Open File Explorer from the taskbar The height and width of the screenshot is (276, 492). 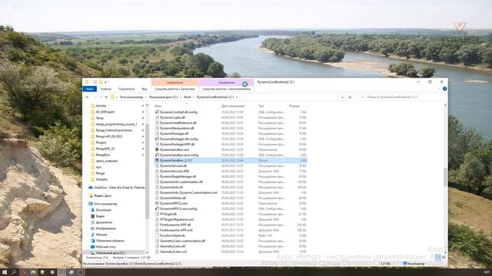tap(33, 272)
